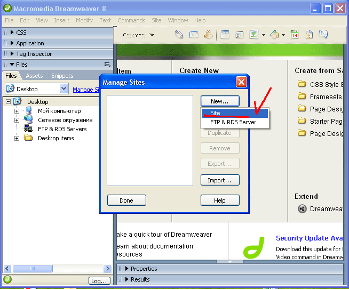
Task: Open the Window menu
Action: tap(178, 20)
